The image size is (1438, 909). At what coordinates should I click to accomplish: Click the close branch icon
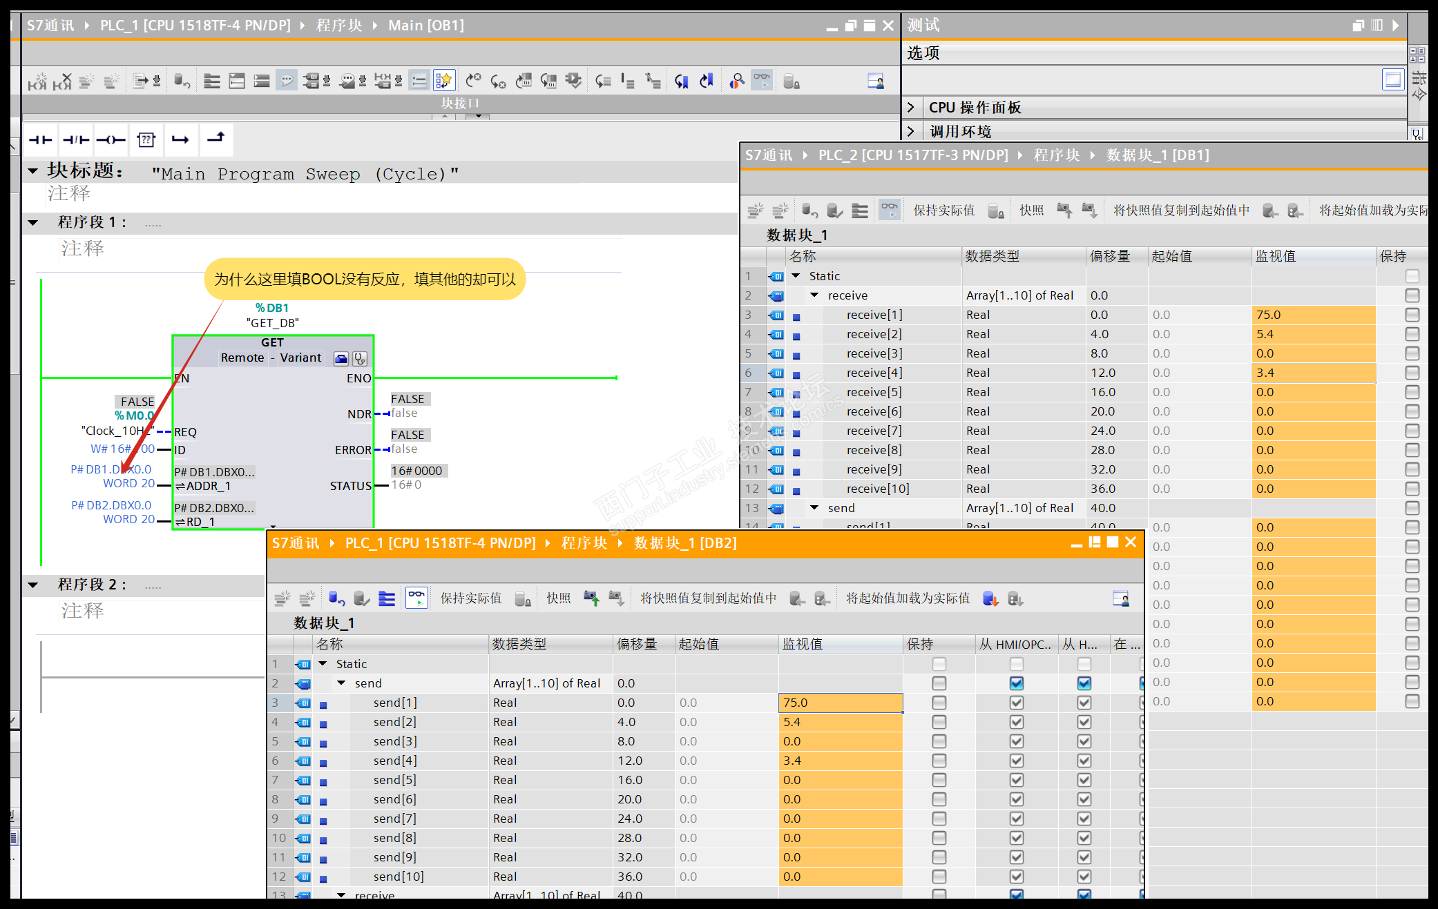216,138
